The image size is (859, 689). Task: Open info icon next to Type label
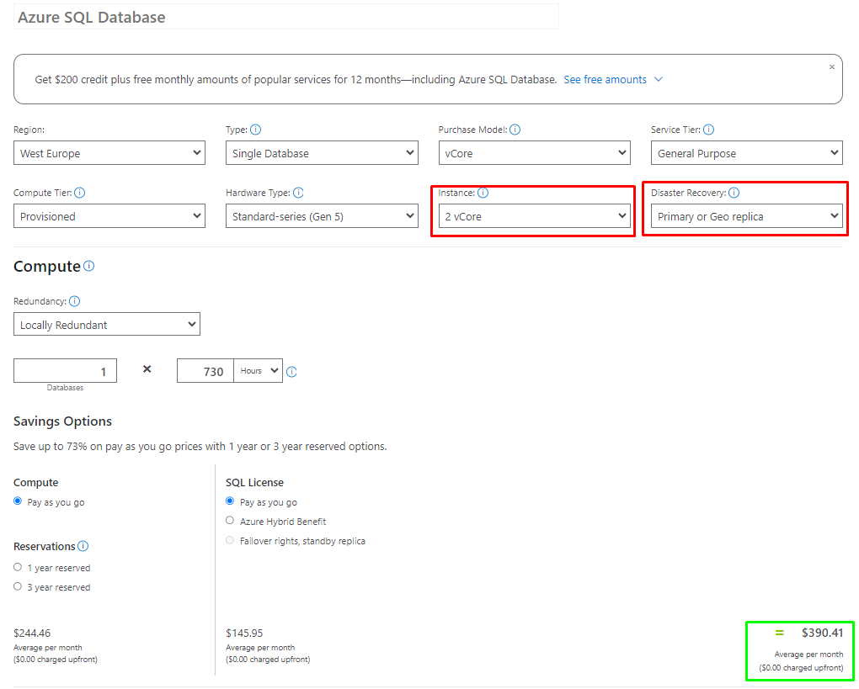[255, 130]
